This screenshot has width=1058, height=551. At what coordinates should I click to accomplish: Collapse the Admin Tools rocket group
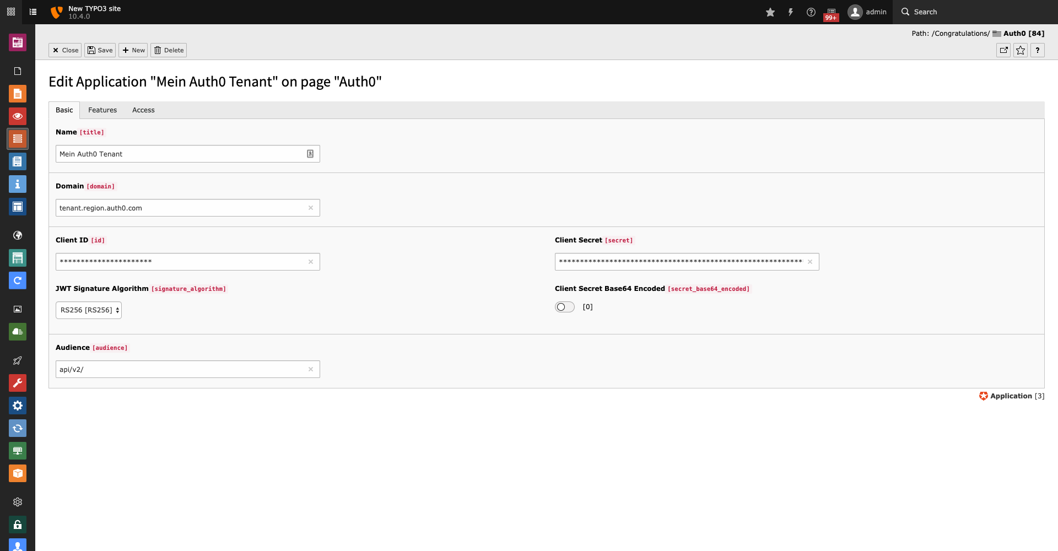(x=18, y=360)
